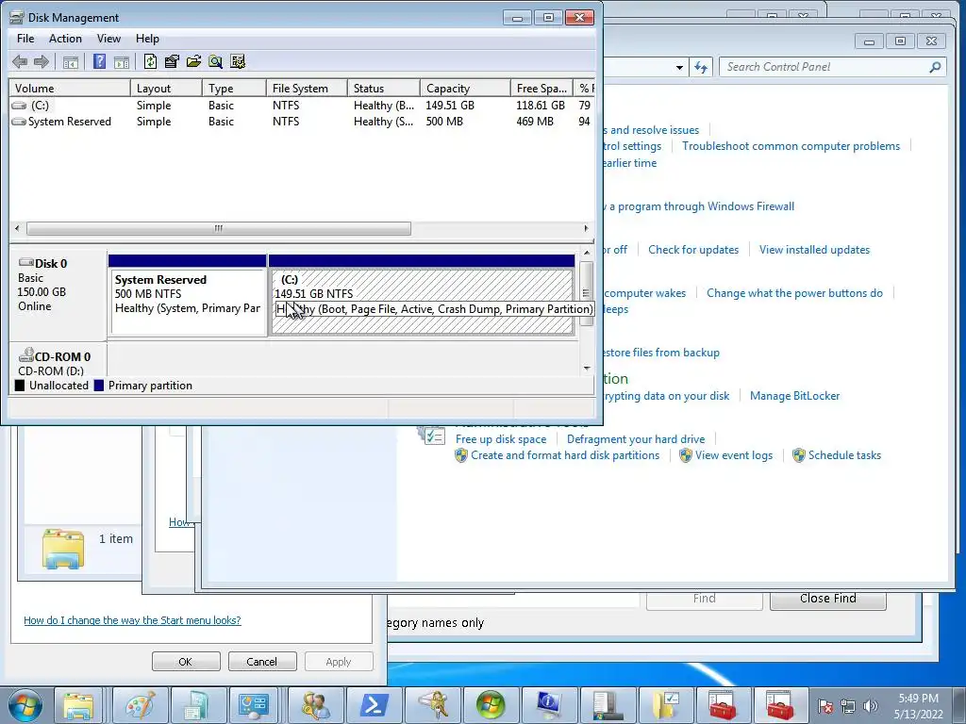
Task: Click the network tray icon
Action: pos(848,706)
